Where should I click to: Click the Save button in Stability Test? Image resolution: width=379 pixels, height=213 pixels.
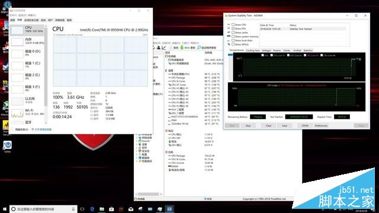click(284, 125)
